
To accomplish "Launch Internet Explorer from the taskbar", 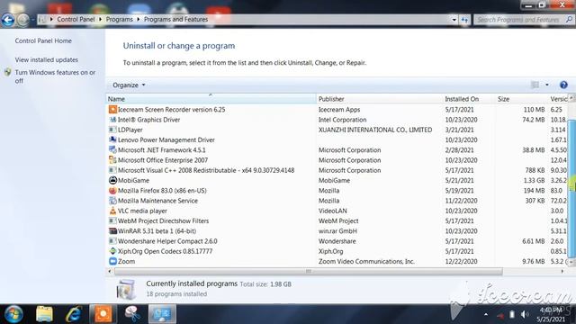I will pyautogui.click(x=74, y=314).
